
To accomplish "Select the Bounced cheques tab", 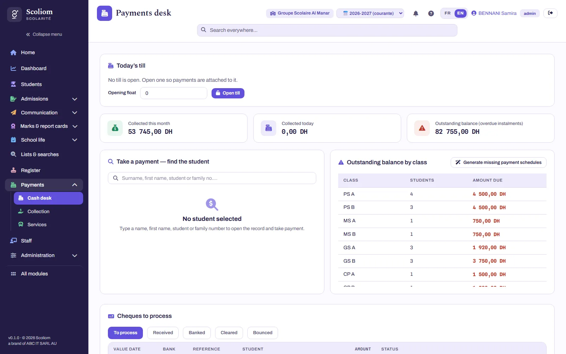I will (x=262, y=333).
